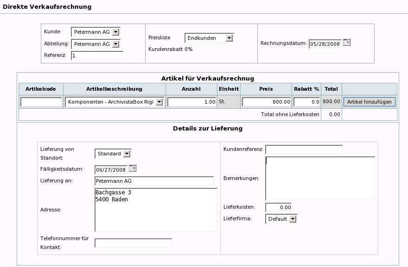
Task: Click the Rabatt % input field
Action: tap(306, 102)
